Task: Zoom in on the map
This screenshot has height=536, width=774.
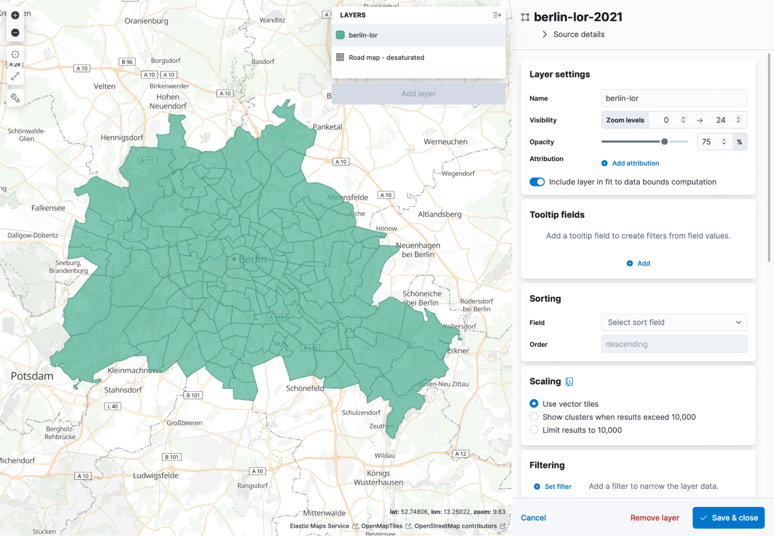Action: [x=15, y=15]
